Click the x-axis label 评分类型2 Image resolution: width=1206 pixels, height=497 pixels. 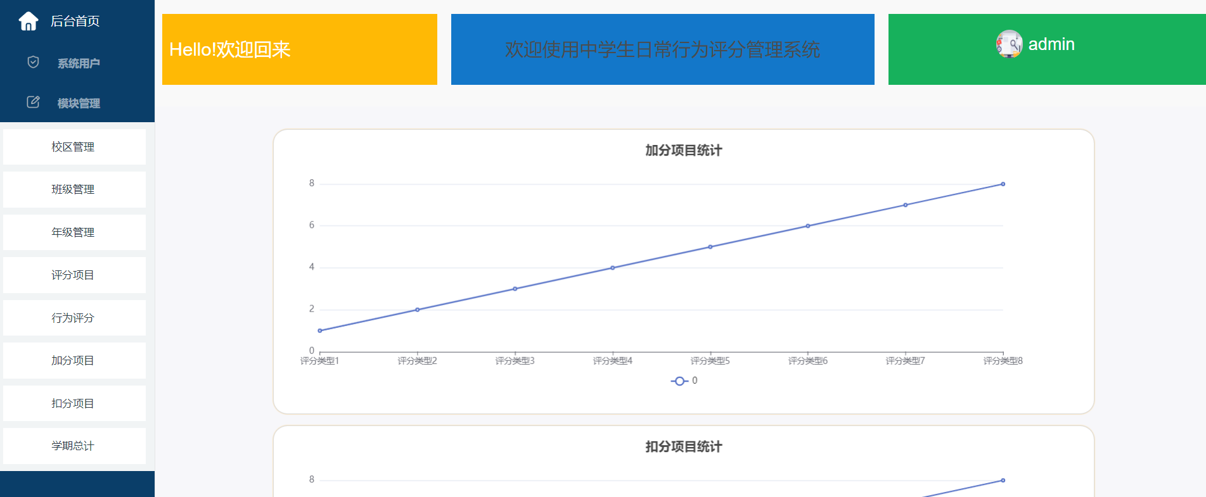pos(418,361)
